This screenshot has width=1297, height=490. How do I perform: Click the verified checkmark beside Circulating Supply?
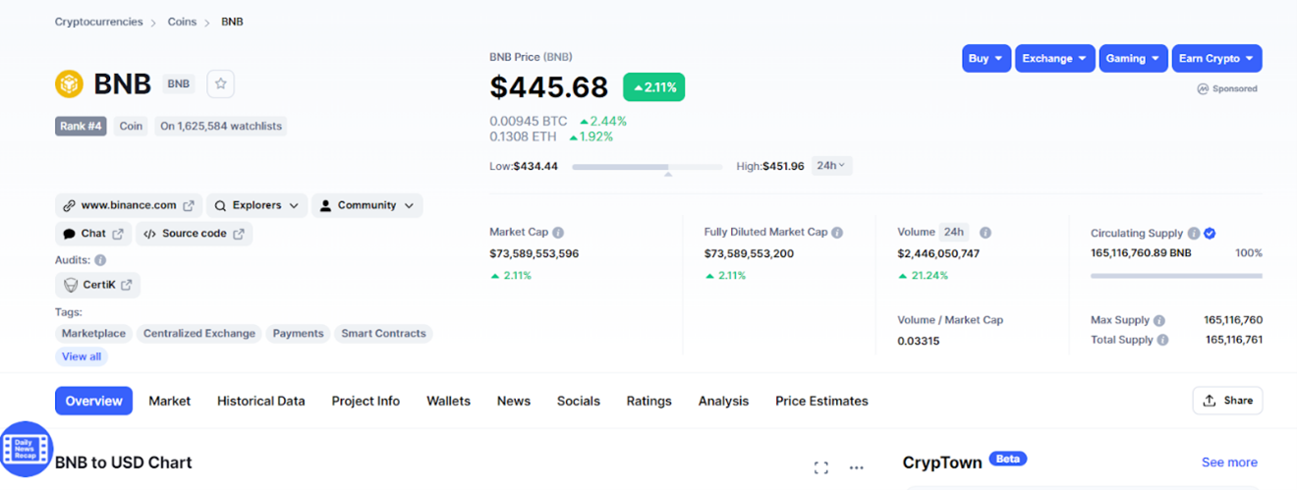coord(1210,234)
